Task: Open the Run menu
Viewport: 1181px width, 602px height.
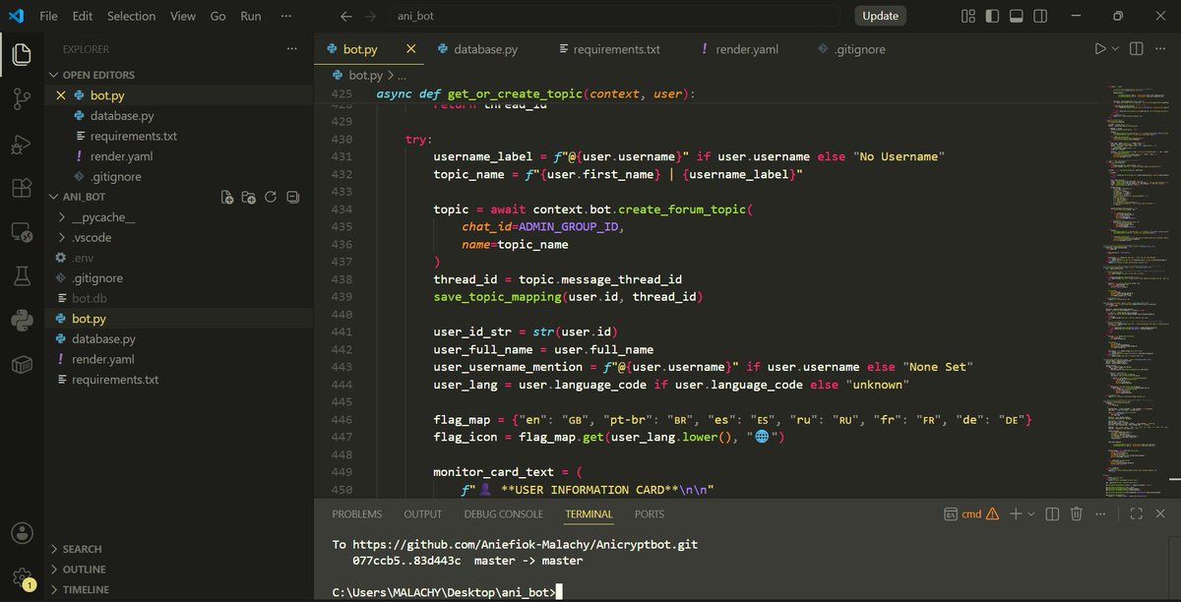Action: pyautogui.click(x=251, y=16)
